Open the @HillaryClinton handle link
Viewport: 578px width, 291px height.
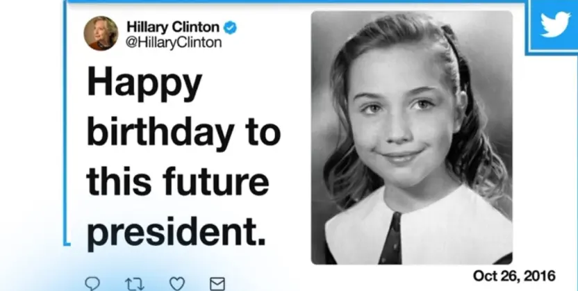click(174, 42)
